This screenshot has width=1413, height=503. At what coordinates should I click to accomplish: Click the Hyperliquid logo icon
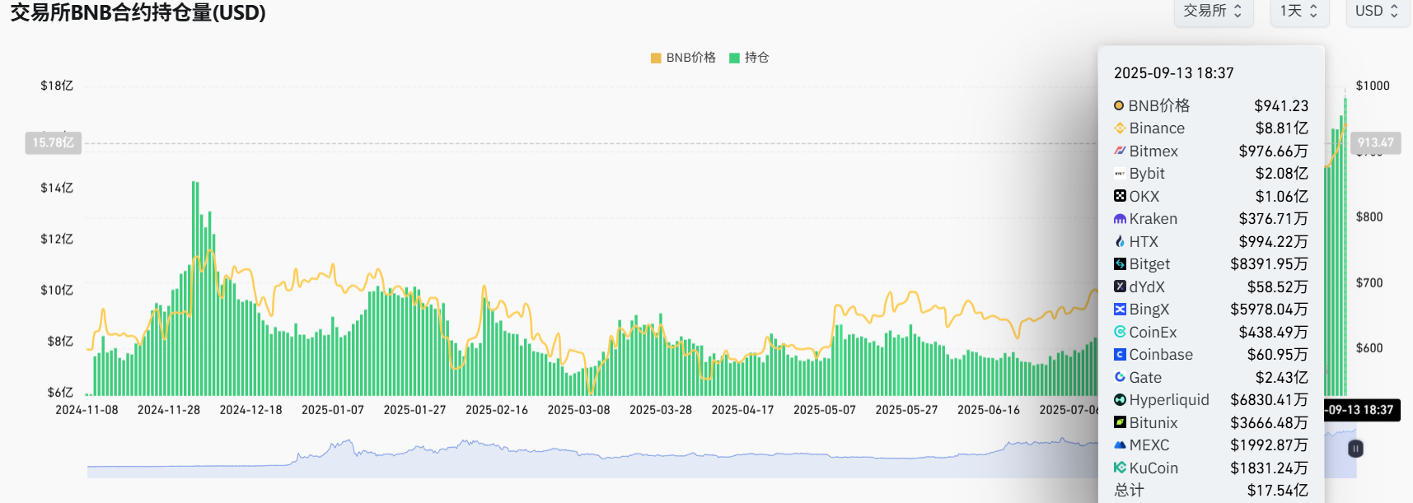click(1120, 400)
